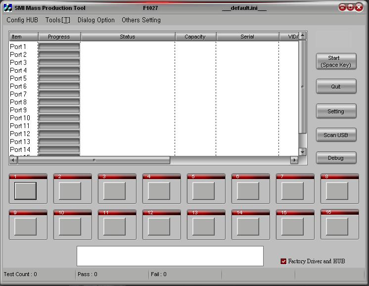Viewport: 369px width, 286px height.
Task: Click the Port 7 progress bar
Action: point(59,94)
